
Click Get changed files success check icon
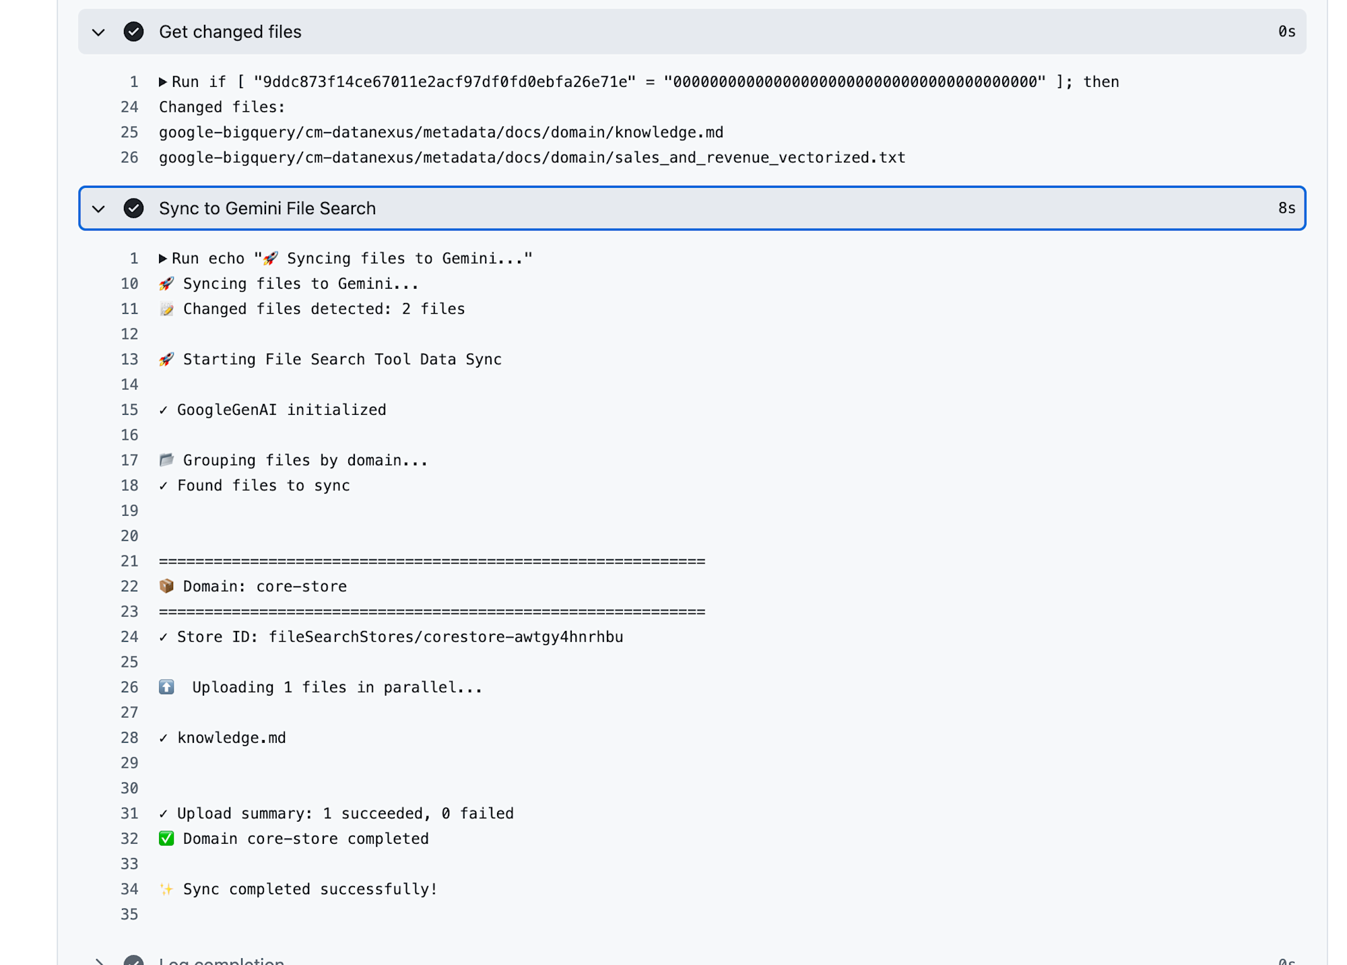tap(133, 32)
